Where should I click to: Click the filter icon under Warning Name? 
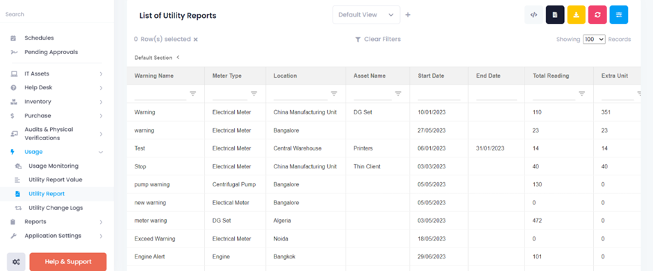tap(193, 94)
